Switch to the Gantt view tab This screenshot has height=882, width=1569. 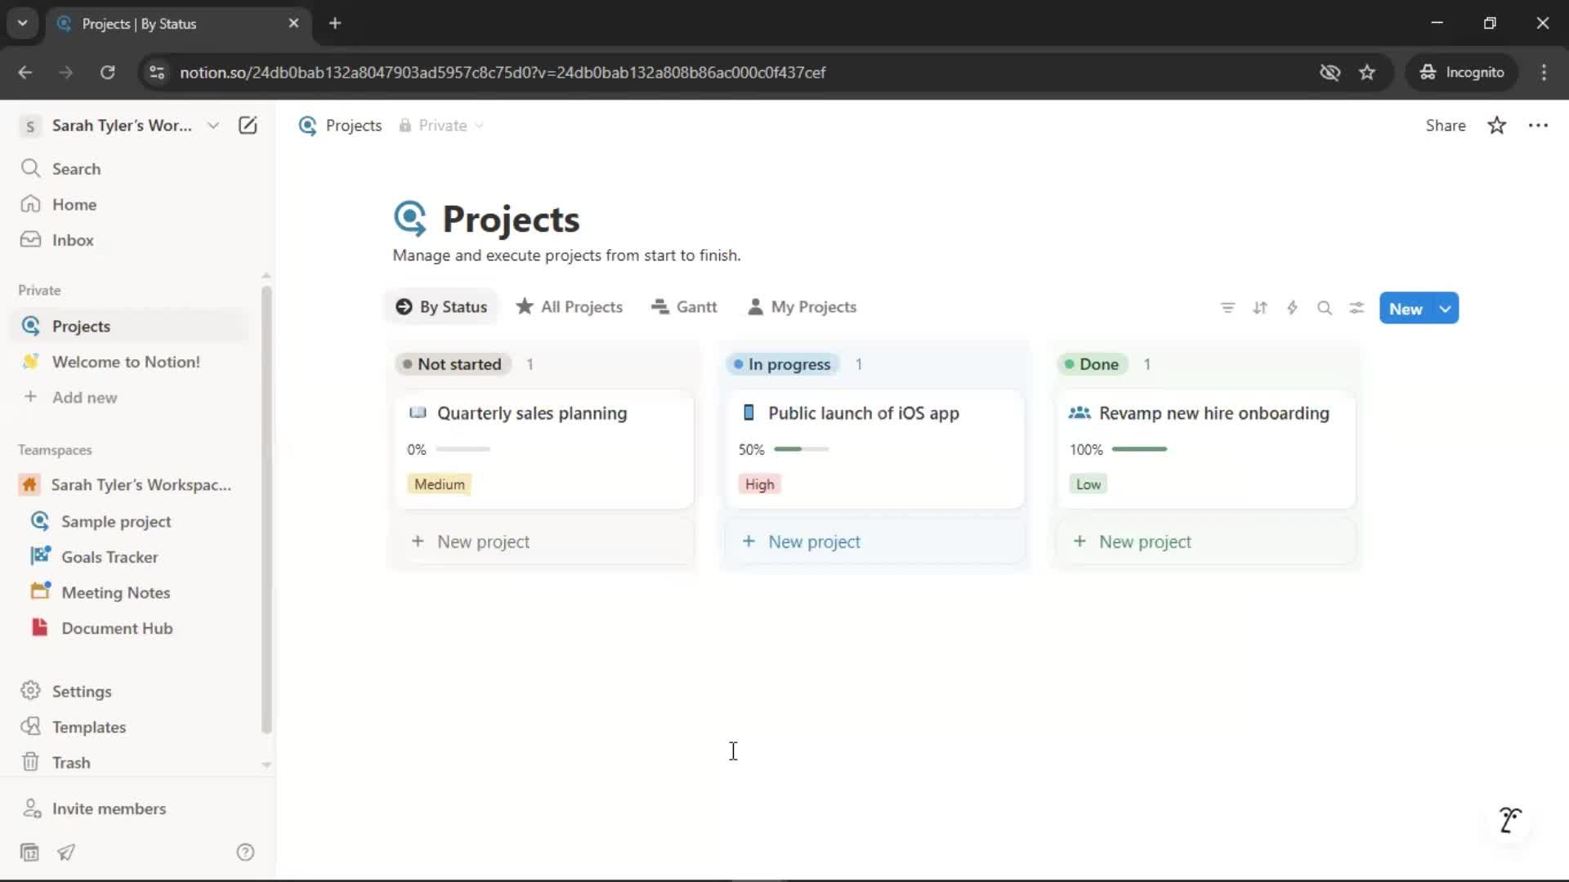click(x=684, y=307)
